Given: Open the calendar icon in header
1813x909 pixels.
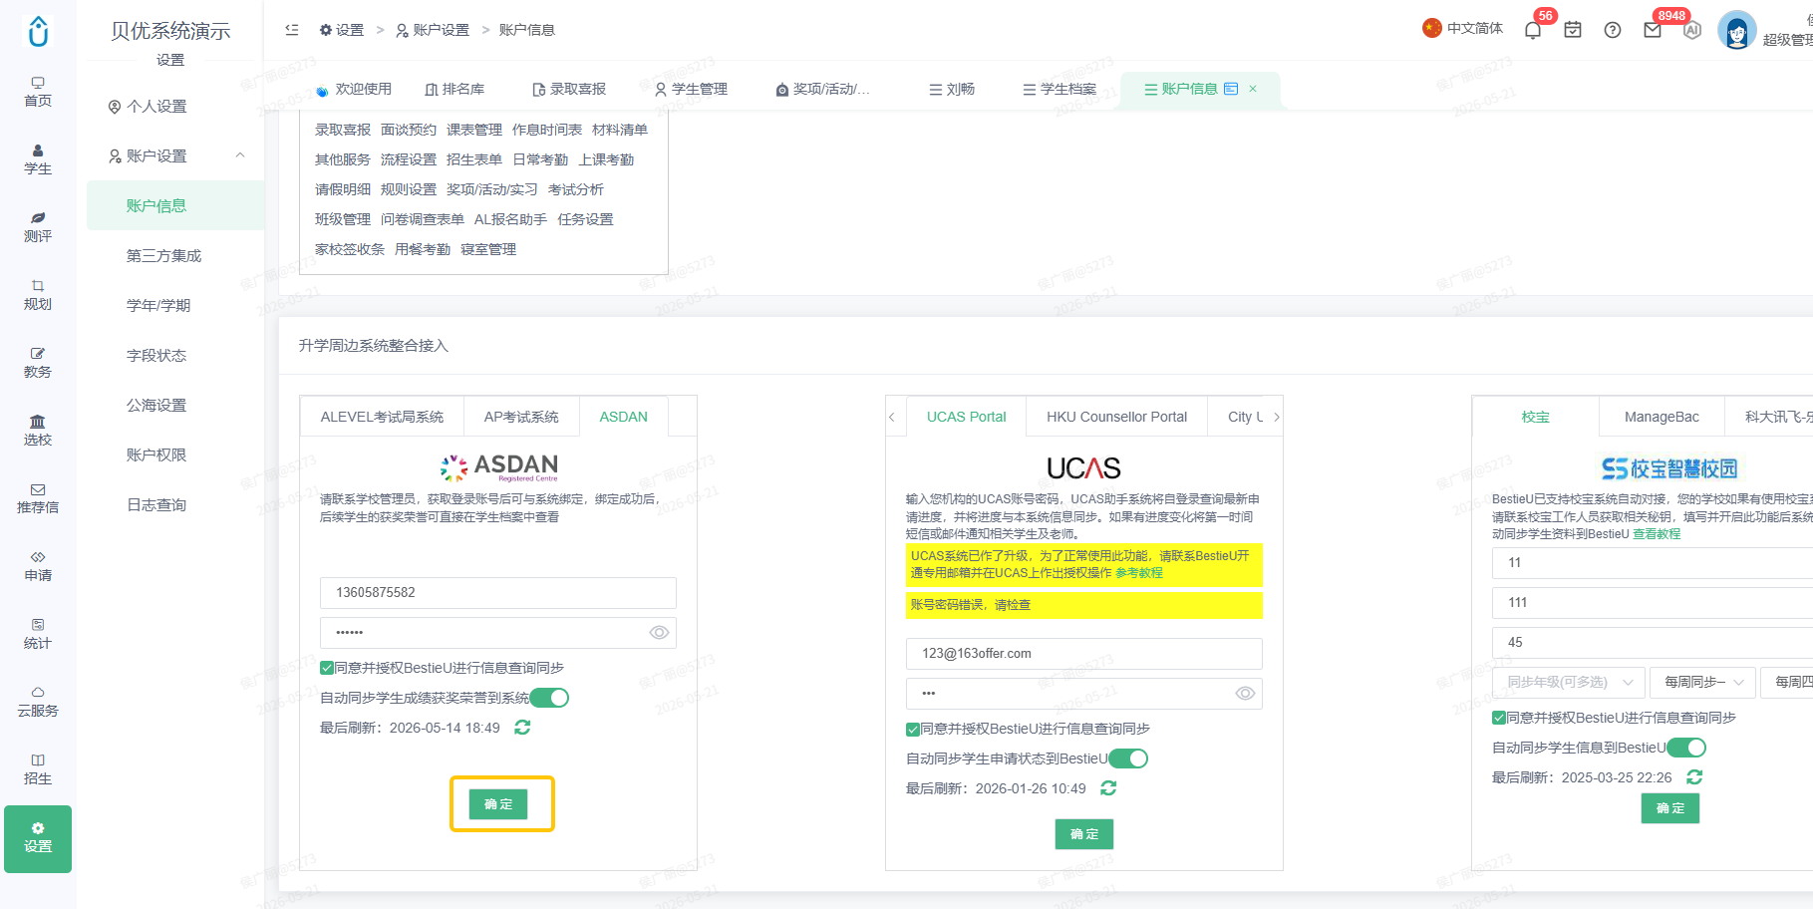Looking at the screenshot, I should click(1573, 30).
